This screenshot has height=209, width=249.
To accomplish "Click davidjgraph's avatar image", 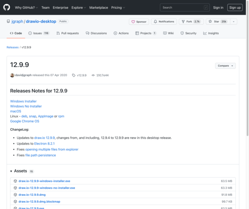I will [x=12, y=75].
